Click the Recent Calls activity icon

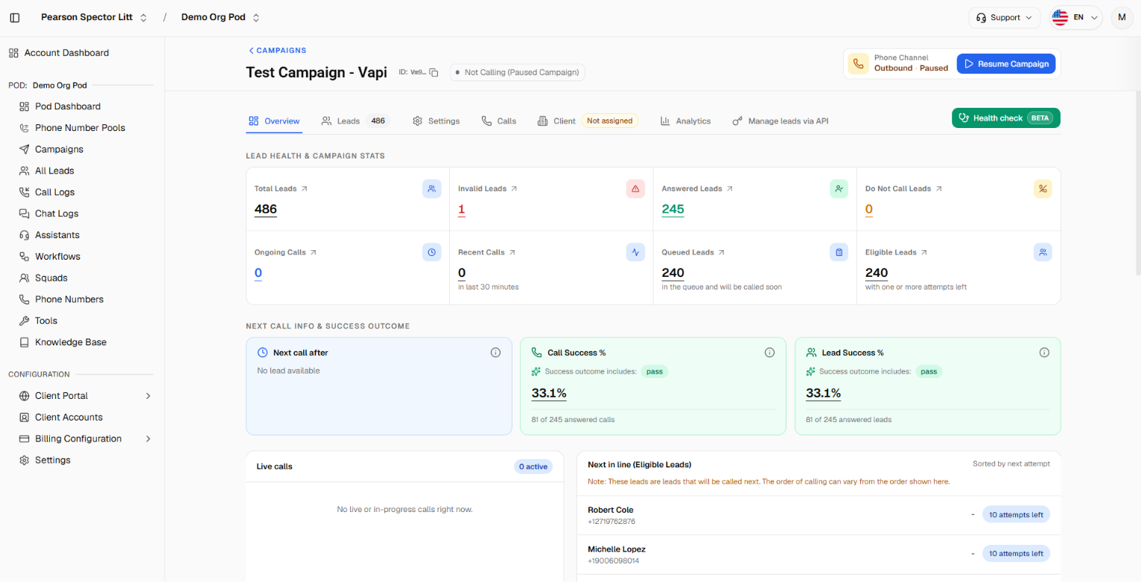pos(635,252)
